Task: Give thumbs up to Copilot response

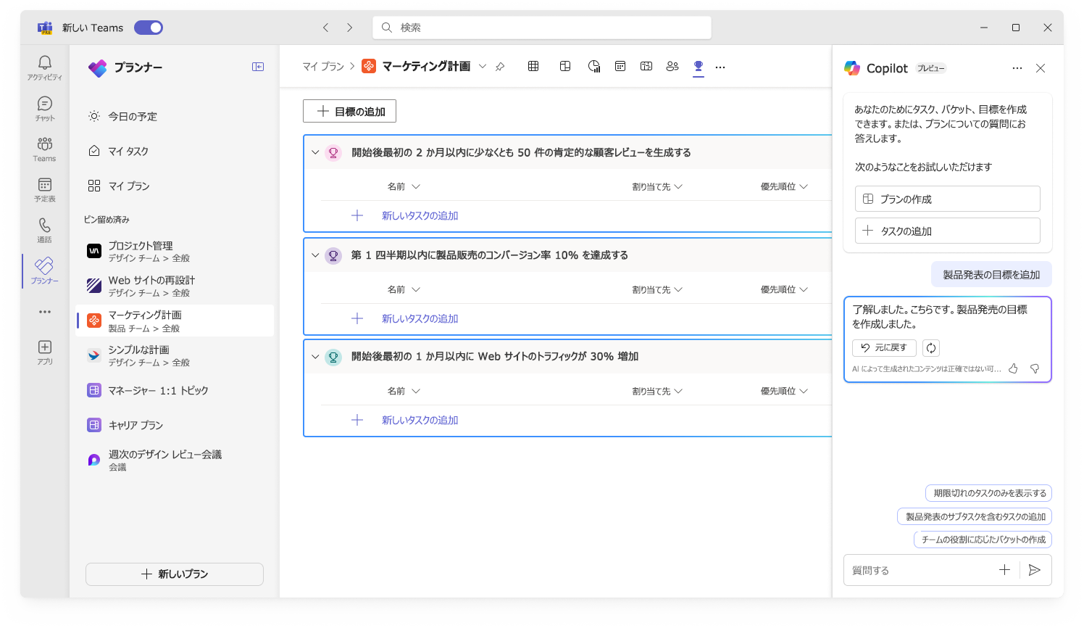Action: 1013,368
